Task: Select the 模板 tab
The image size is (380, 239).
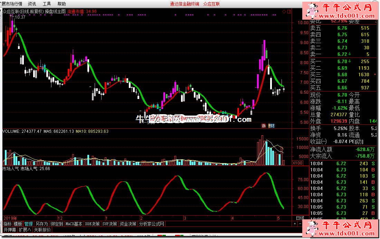Action: coord(18,224)
